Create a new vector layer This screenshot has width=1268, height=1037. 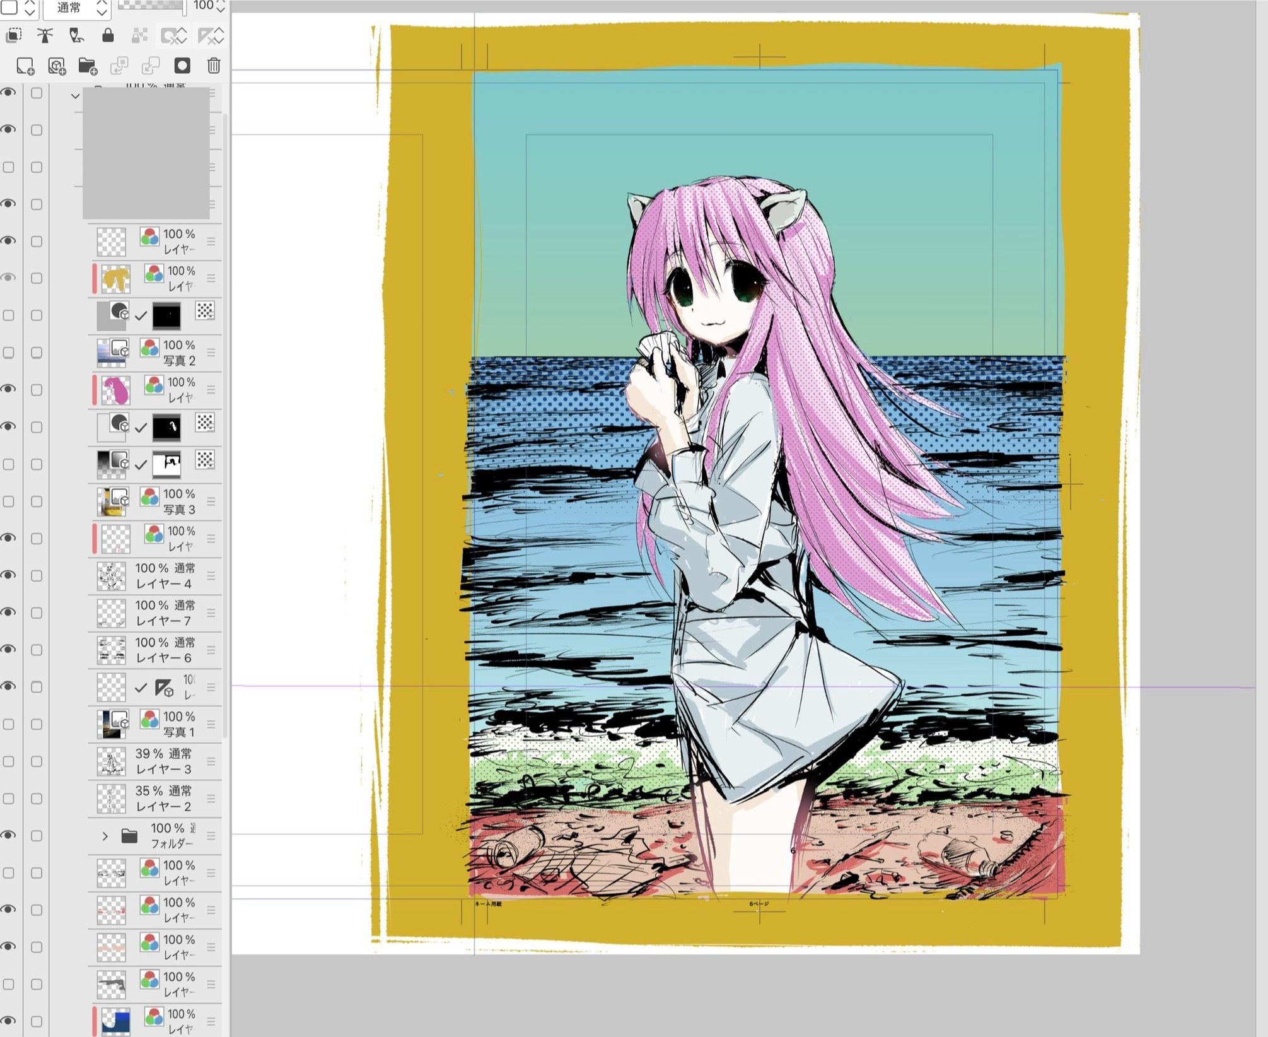coord(57,66)
